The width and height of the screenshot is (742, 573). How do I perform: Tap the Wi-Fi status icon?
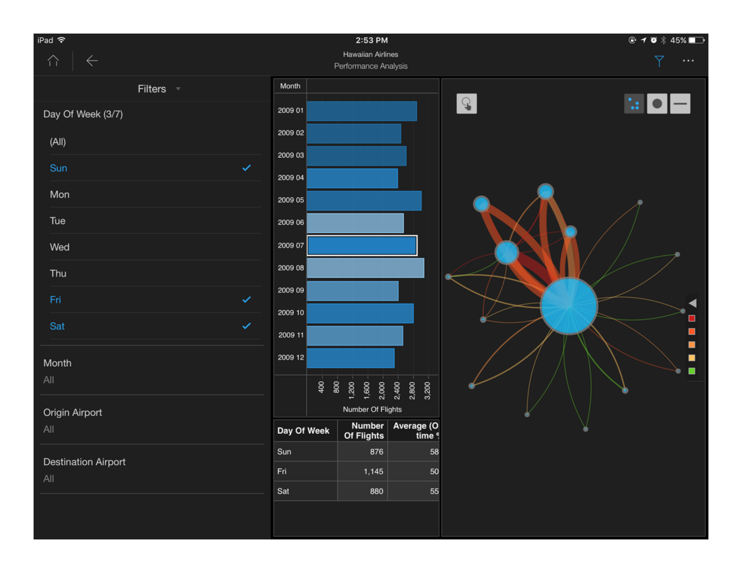(x=61, y=40)
